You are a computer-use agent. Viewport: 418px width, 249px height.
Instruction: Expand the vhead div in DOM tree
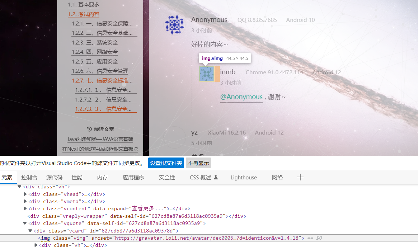[25, 194]
